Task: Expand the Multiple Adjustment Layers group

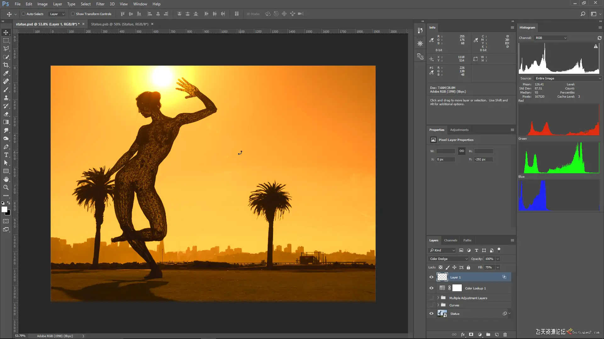Action: 438,298
